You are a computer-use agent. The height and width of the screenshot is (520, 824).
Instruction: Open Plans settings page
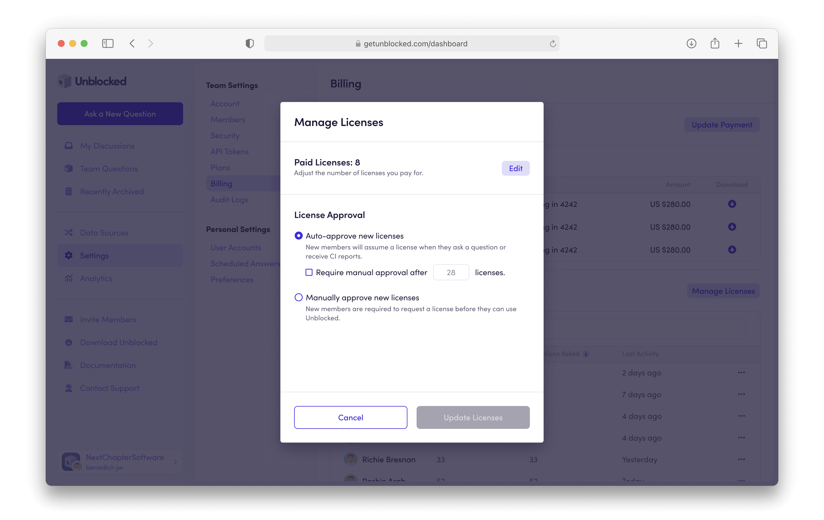pyautogui.click(x=220, y=168)
